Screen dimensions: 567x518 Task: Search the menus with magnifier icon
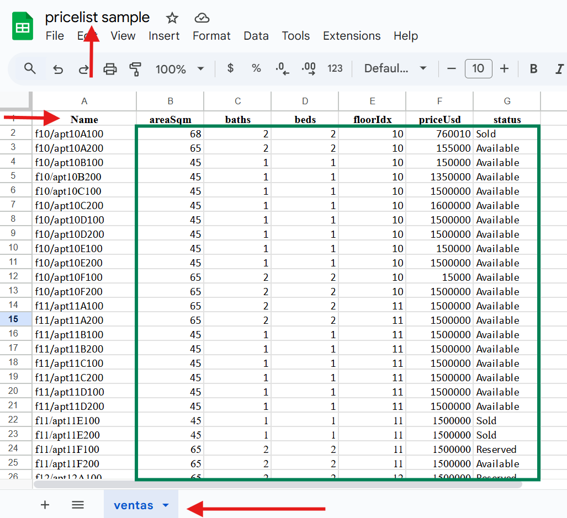point(30,68)
